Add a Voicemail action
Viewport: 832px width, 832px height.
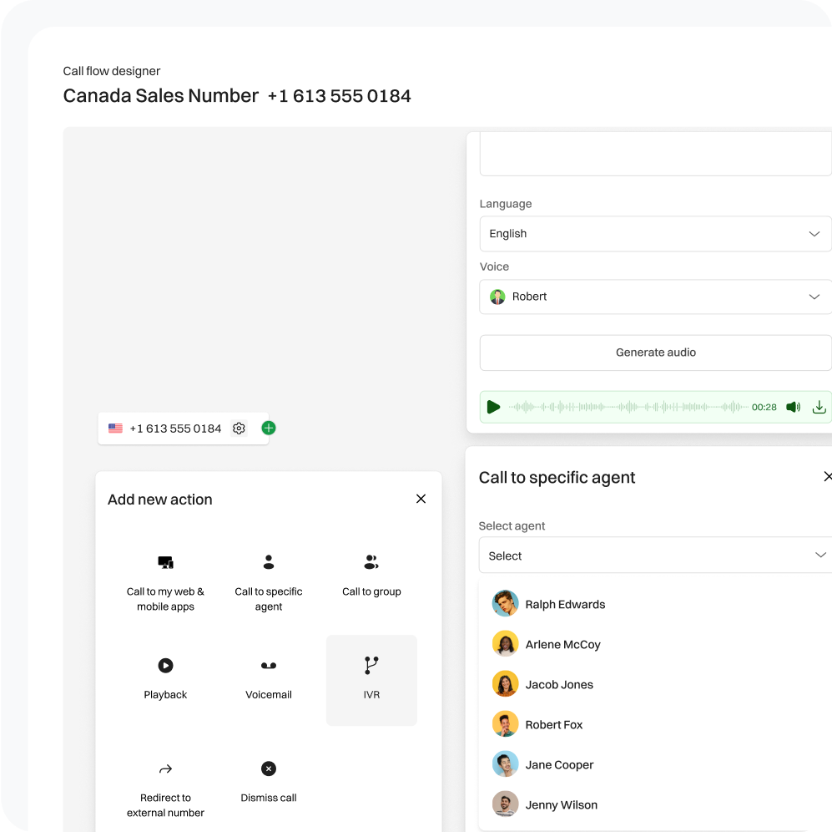point(269,678)
